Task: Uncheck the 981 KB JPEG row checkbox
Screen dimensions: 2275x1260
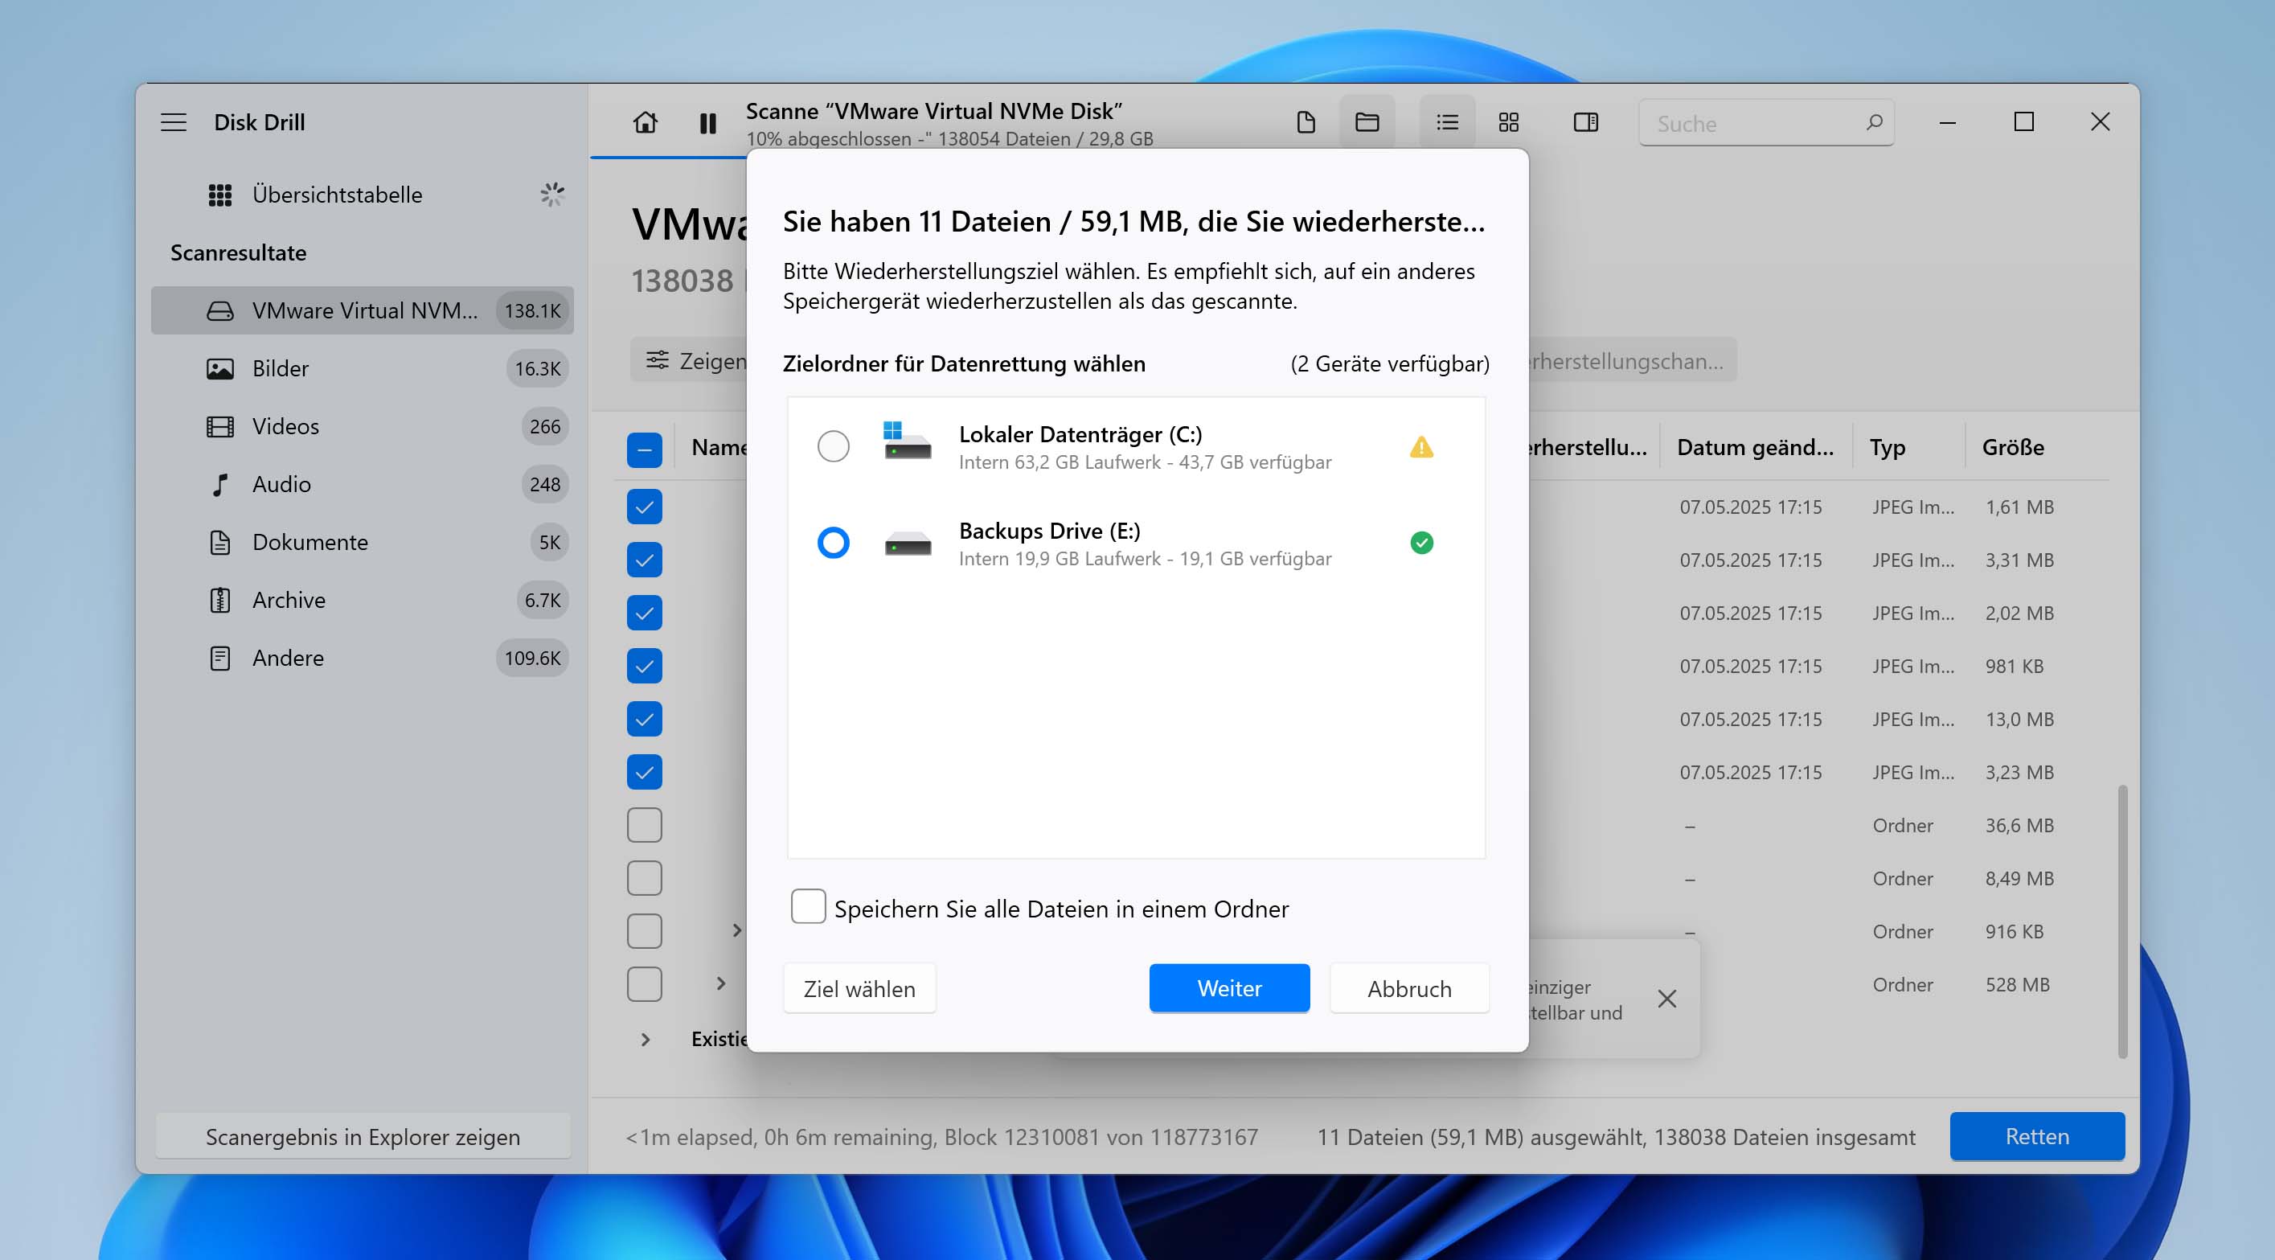Action: pos(645,665)
